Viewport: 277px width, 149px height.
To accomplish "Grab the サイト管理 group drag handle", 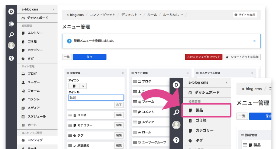I will (133, 73).
